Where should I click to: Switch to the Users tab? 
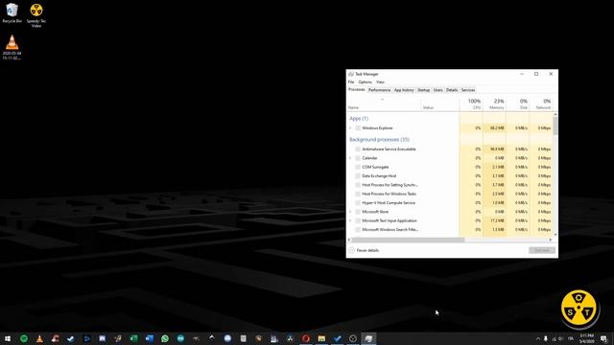point(437,90)
